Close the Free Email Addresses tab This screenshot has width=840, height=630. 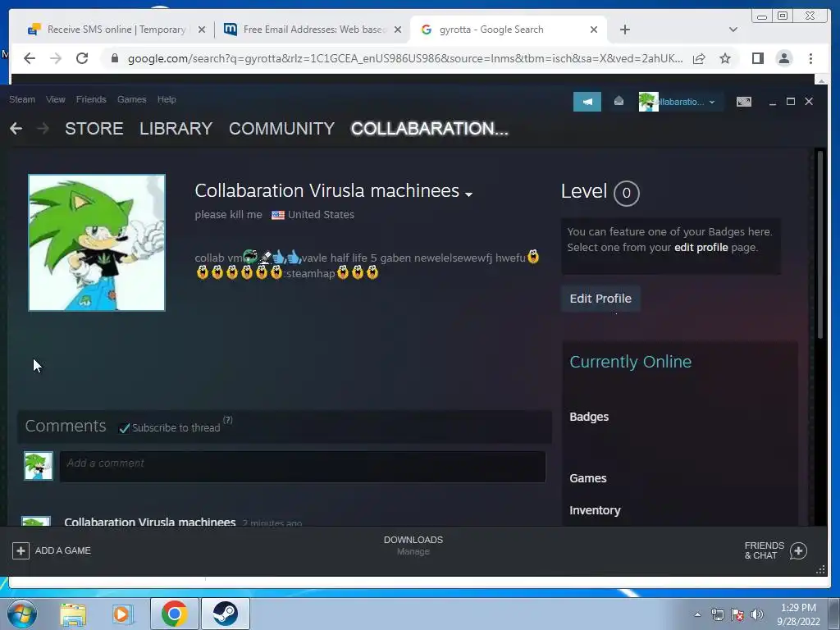point(398,30)
